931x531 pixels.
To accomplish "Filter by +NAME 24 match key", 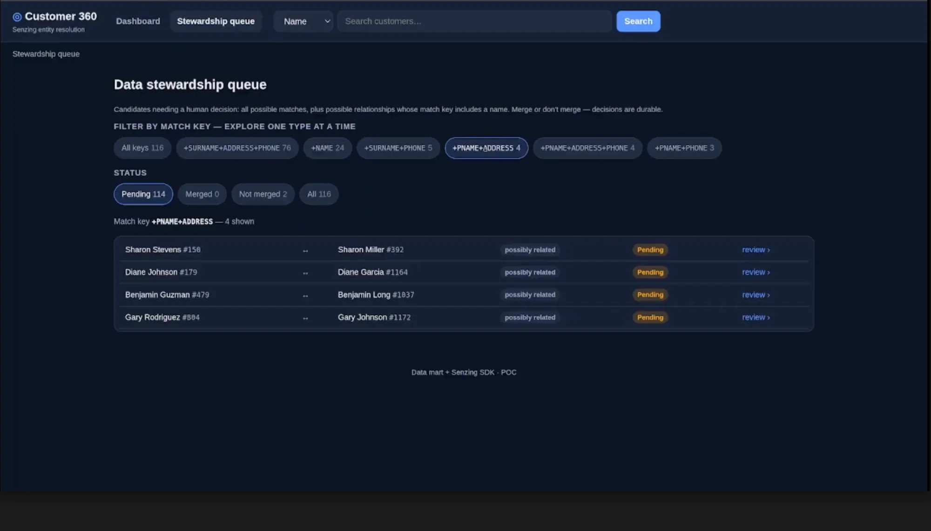I will coord(328,148).
